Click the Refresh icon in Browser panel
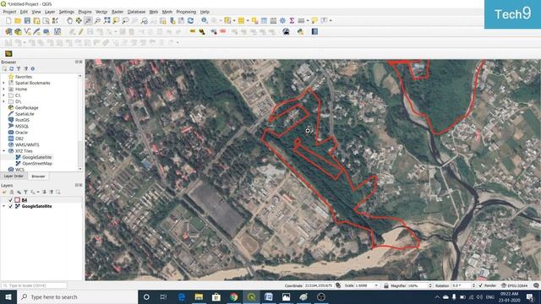 pos(11,69)
